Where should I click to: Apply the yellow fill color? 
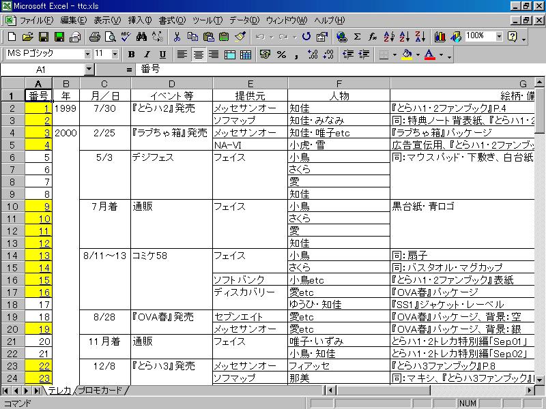click(407, 55)
